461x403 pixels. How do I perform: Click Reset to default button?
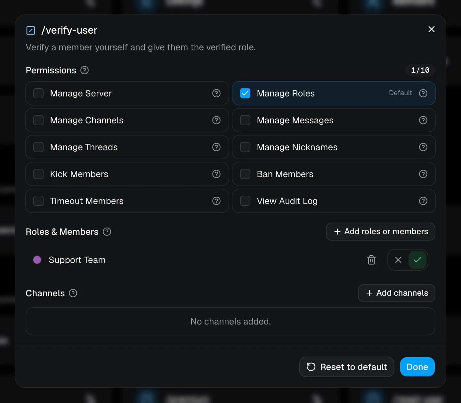[x=347, y=367]
